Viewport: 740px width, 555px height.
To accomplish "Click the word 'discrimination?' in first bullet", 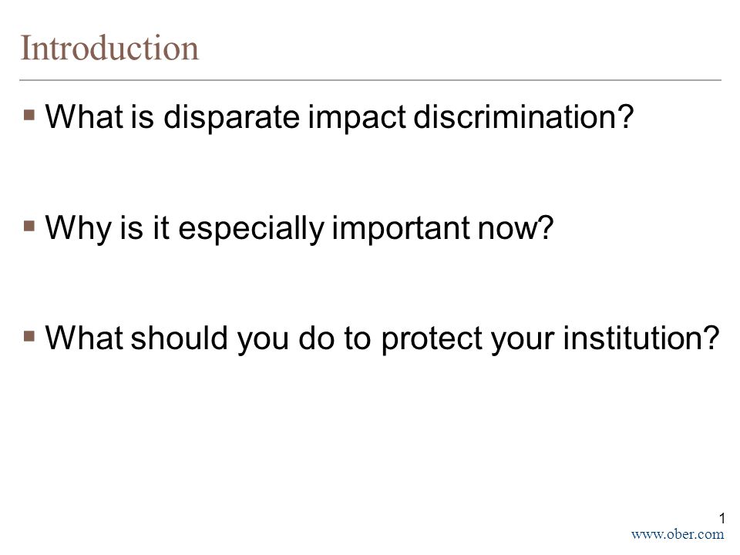I will [x=523, y=116].
